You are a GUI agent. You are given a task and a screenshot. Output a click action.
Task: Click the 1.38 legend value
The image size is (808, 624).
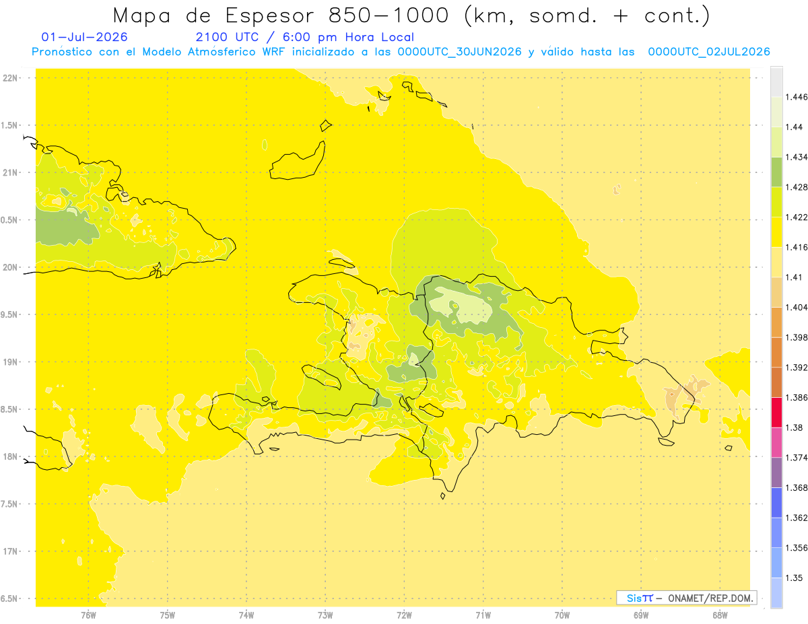click(795, 427)
